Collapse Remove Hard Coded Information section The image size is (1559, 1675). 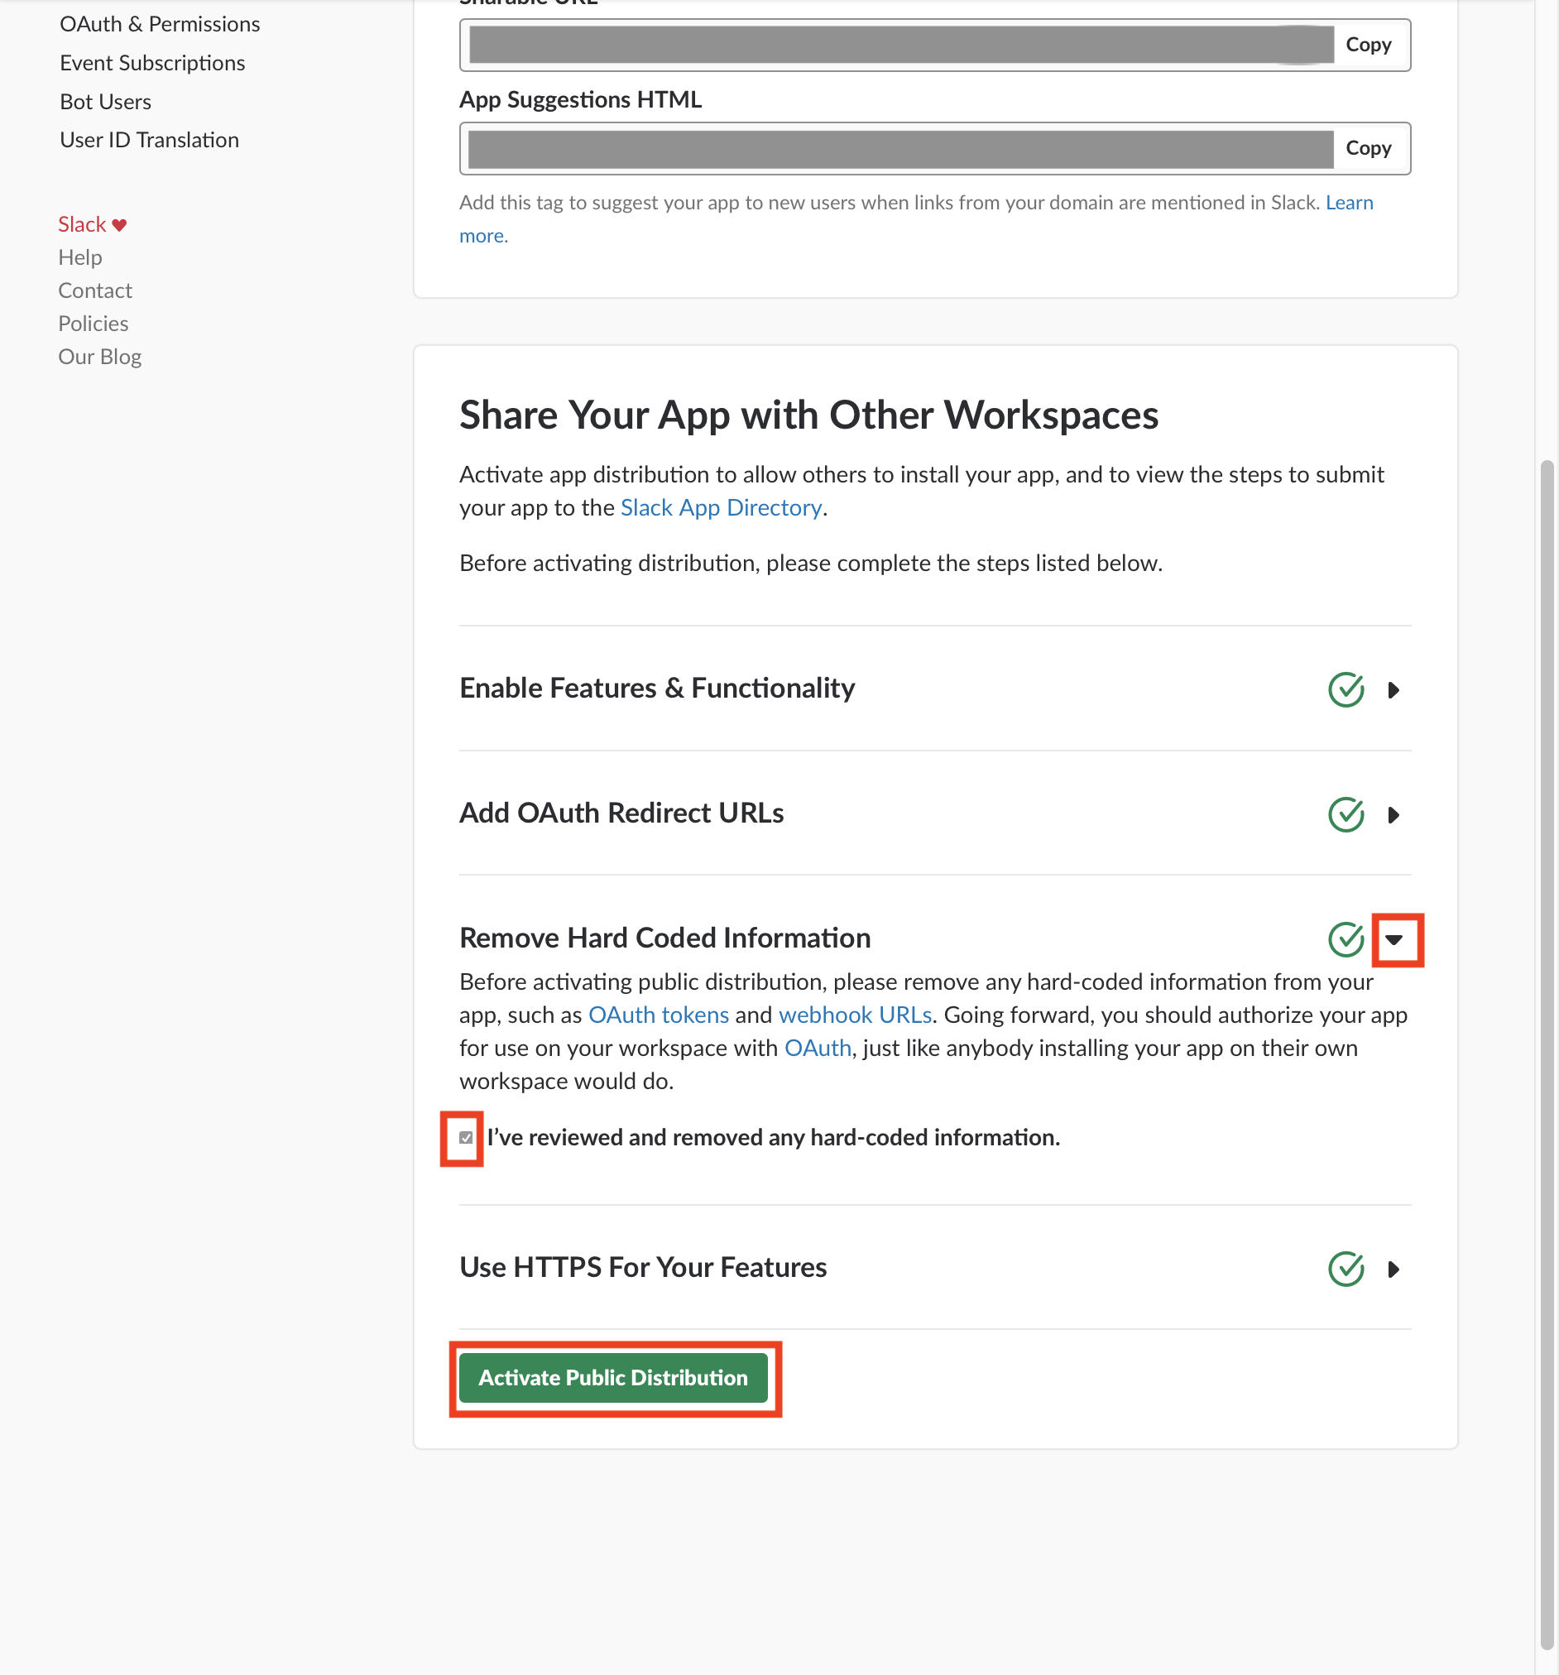1394,939
